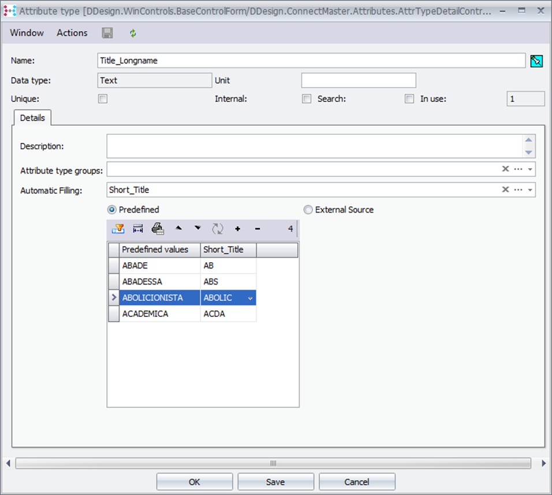Click the cyan icon beside Name field
Viewport: 552px width, 495px height.
536,61
